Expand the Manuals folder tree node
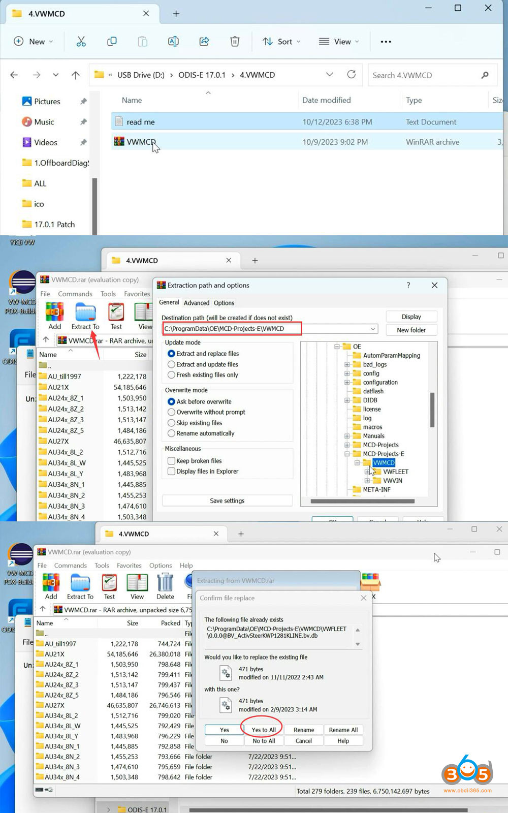 (347, 436)
